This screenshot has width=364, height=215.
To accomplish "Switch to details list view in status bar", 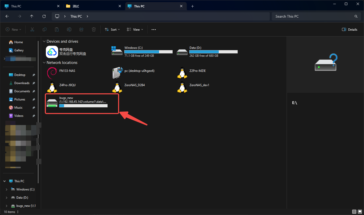I will point(354,212).
